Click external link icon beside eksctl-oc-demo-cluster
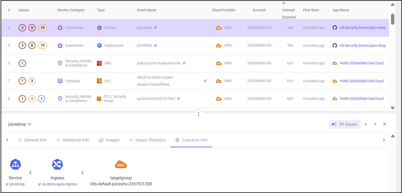402x193 pixels. tap(205, 81)
